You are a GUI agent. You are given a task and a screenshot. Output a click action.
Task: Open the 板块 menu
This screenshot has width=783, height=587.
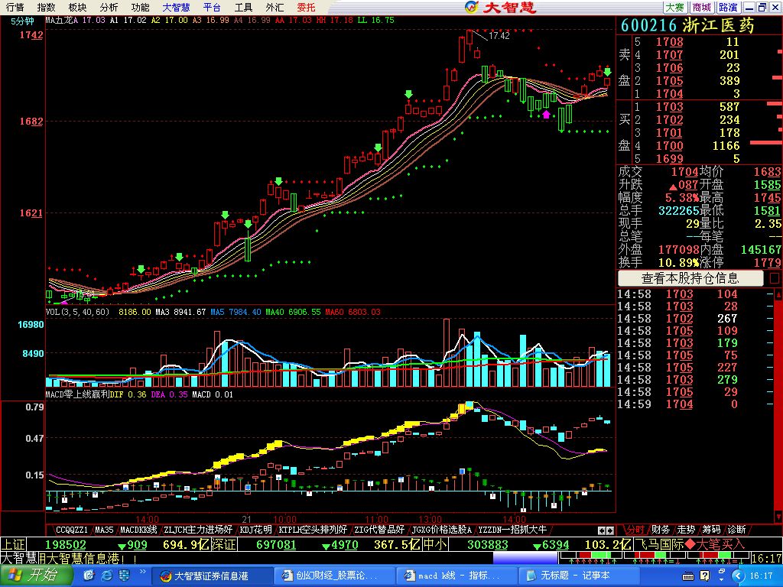click(x=77, y=7)
